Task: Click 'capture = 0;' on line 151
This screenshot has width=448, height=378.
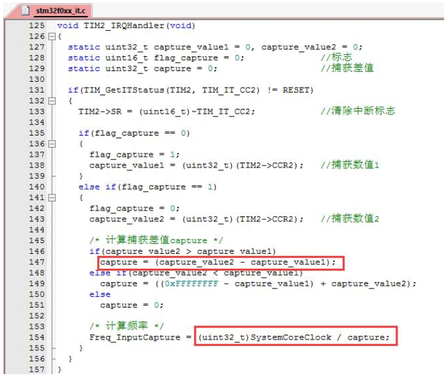Action: coord(132,305)
